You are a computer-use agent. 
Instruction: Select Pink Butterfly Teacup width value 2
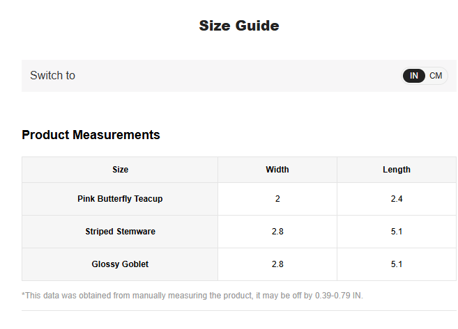coord(277,199)
